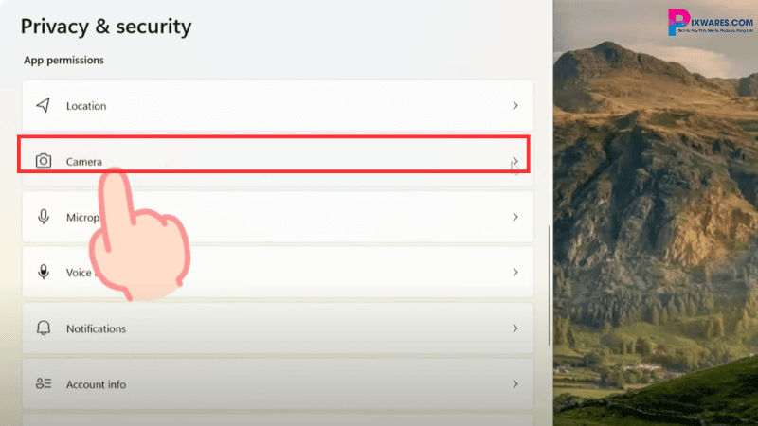
Task: Click the Voice activation microphone icon
Action: coord(43,273)
